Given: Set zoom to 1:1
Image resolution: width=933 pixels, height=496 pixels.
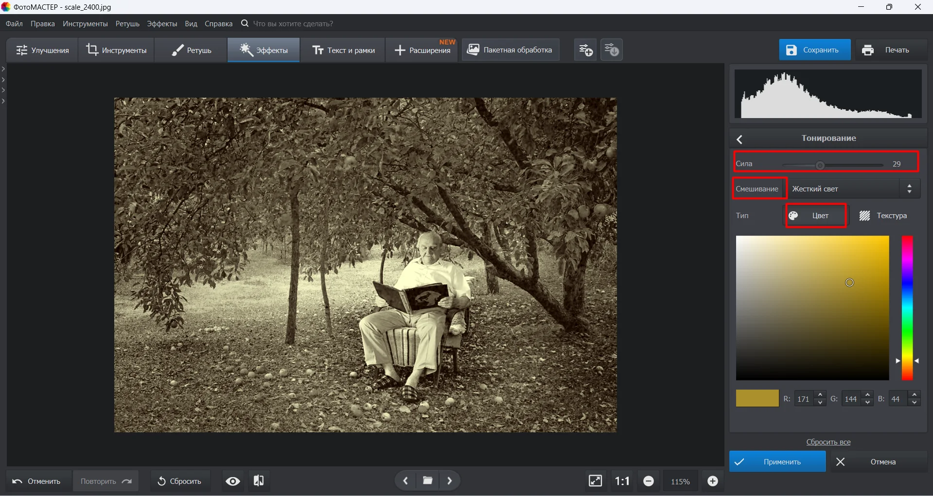Looking at the screenshot, I should [x=622, y=481].
